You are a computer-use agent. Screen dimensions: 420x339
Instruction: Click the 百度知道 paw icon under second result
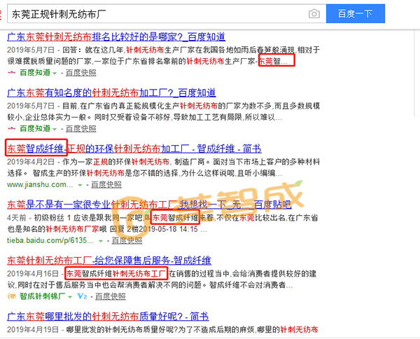[12, 129]
